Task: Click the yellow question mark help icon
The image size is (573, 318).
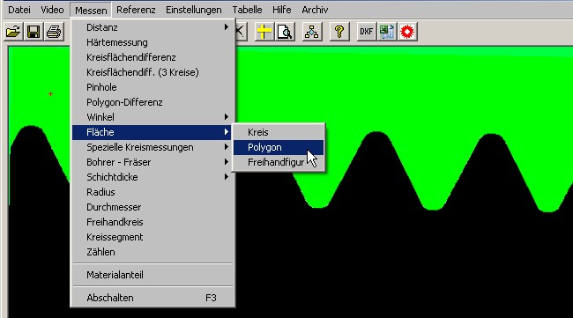Action: (339, 32)
